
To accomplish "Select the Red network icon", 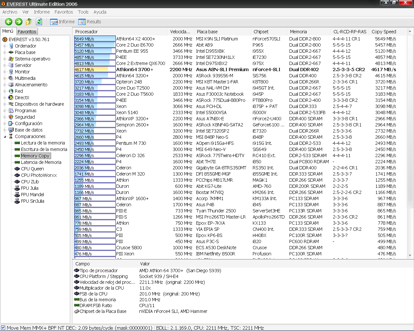I will tap(11, 91).
